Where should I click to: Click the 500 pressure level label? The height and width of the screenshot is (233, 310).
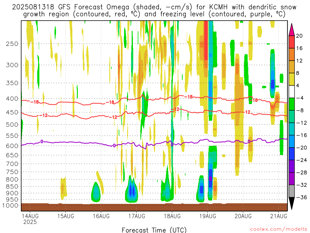pos(12,125)
